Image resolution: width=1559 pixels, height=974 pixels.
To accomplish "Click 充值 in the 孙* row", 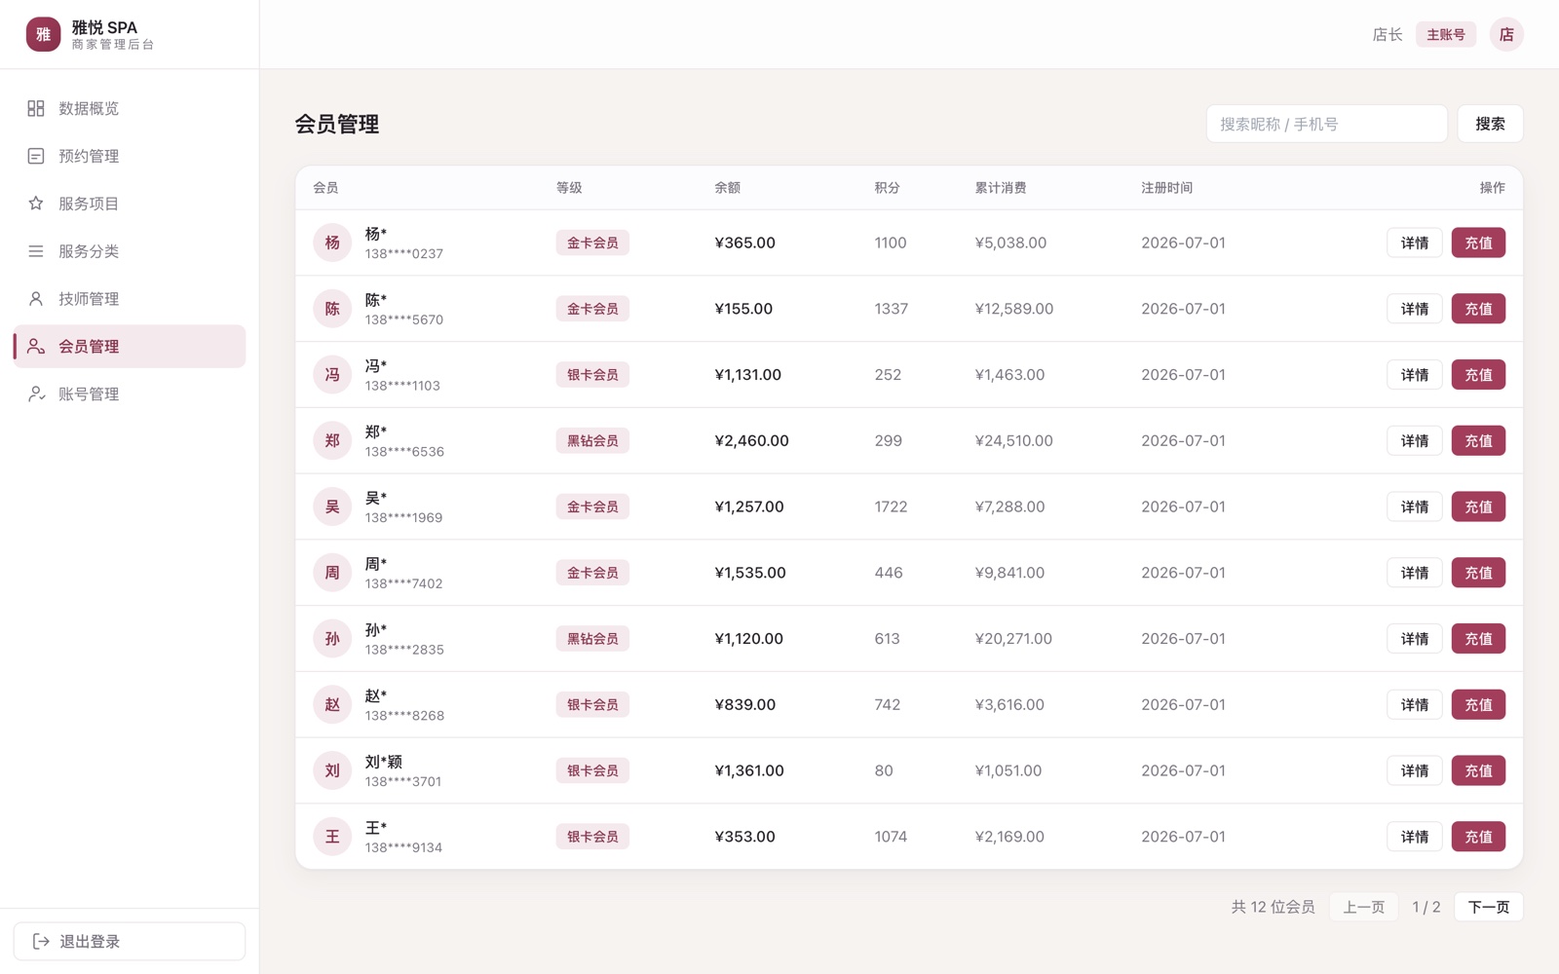I will (1478, 639).
